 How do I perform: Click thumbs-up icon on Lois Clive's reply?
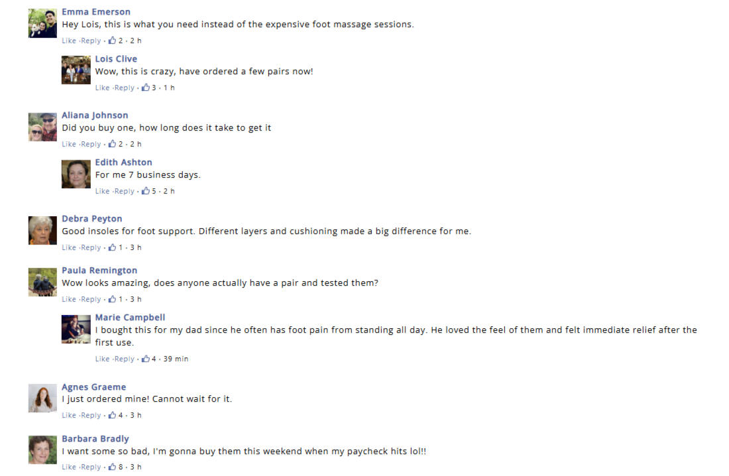[x=145, y=88]
